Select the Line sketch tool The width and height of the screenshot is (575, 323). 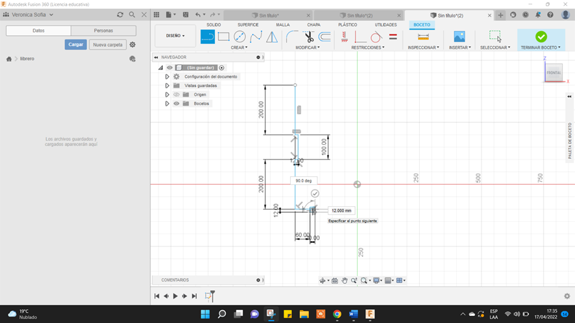[208, 37]
